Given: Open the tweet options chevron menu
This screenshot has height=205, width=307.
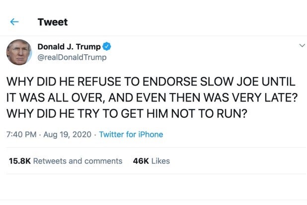Looking at the screenshot, I should point(301,46).
